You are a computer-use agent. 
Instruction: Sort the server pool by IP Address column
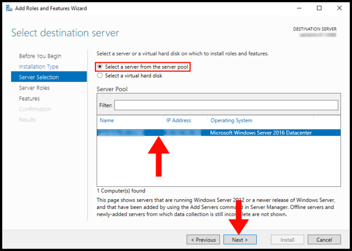tap(178, 120)
